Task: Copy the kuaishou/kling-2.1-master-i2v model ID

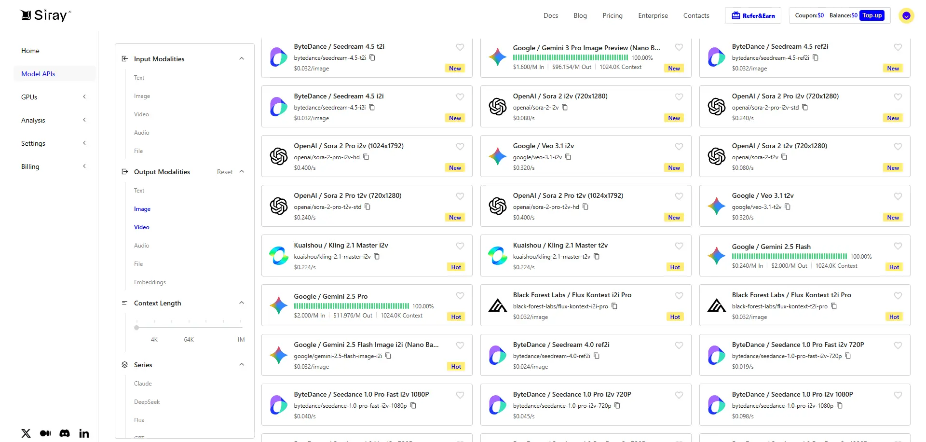Action: pyautogui.click(x=377, y=256)
